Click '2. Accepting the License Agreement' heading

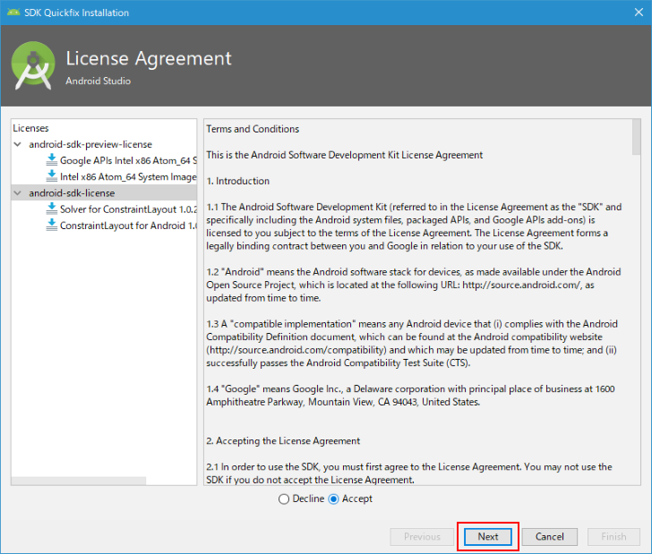click(x=283, y=440)
